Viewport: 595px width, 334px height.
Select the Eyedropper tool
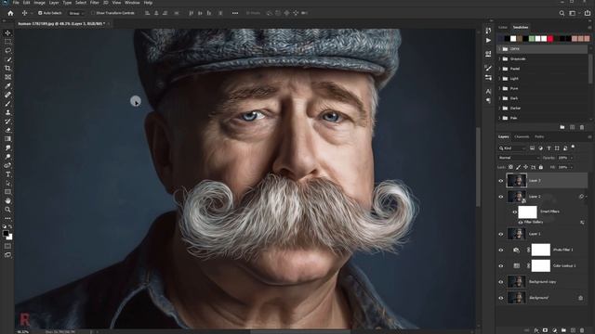tap(7, 86)
